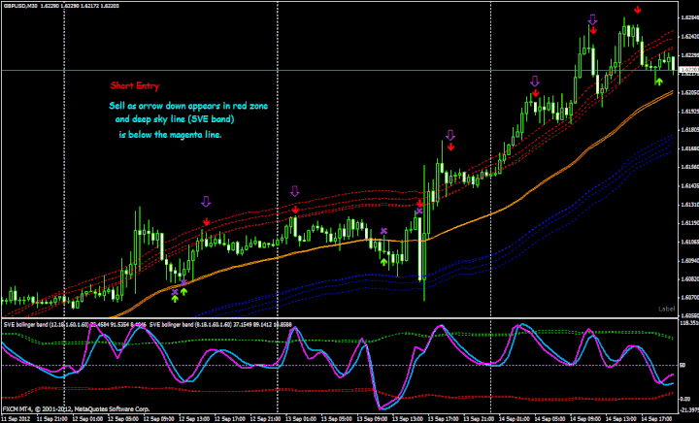
Task: Click '12 Sep 21:00' on the time axis
Action: 266,419
